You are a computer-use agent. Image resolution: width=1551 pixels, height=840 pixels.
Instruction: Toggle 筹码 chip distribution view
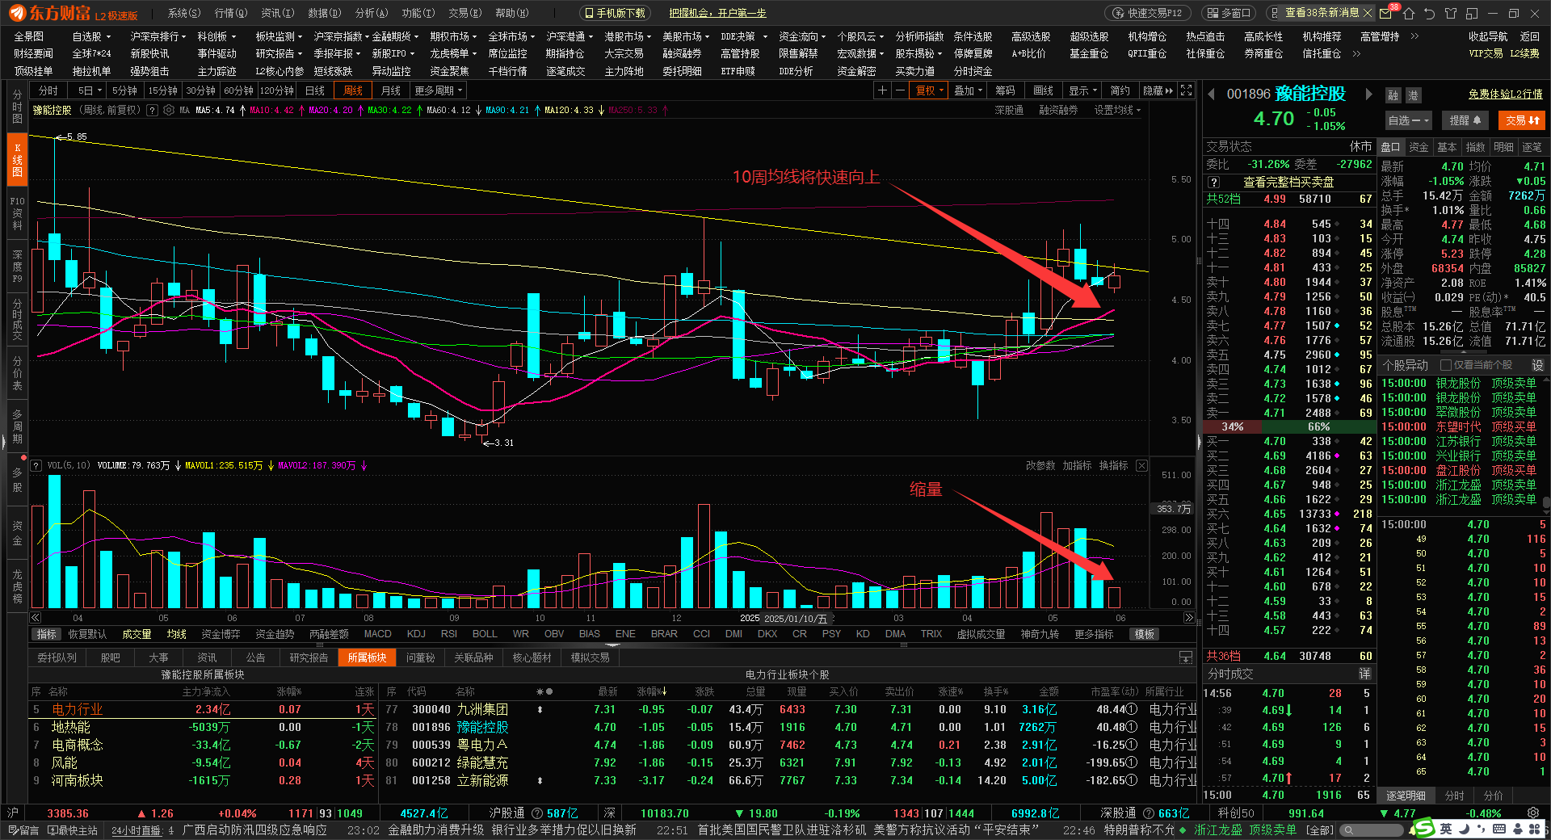point(1004,90)
